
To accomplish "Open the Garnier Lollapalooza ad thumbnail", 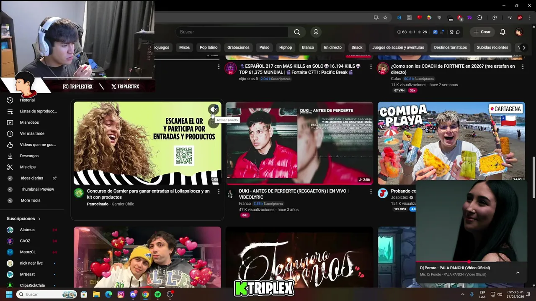I will (147, 143).
